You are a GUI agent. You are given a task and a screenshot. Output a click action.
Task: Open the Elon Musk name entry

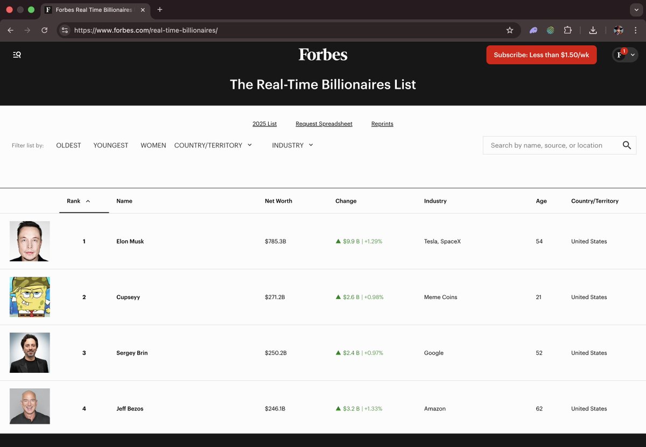(130, 242)
